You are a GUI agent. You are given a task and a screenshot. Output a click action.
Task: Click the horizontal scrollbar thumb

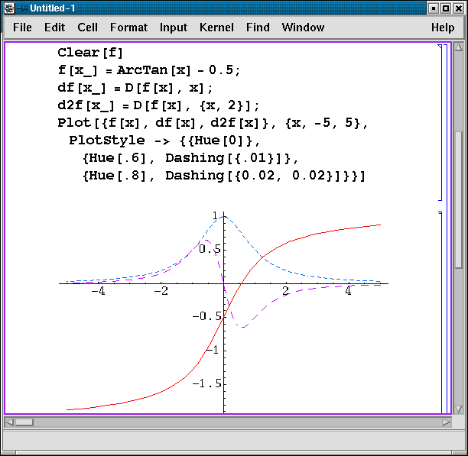pos(24,422)
